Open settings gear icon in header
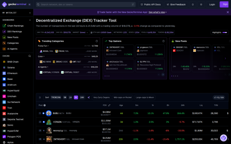 point(201,4)
